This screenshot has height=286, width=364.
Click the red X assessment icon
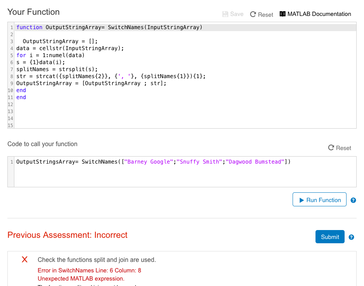pyautogui.click(x=24, y=259)
